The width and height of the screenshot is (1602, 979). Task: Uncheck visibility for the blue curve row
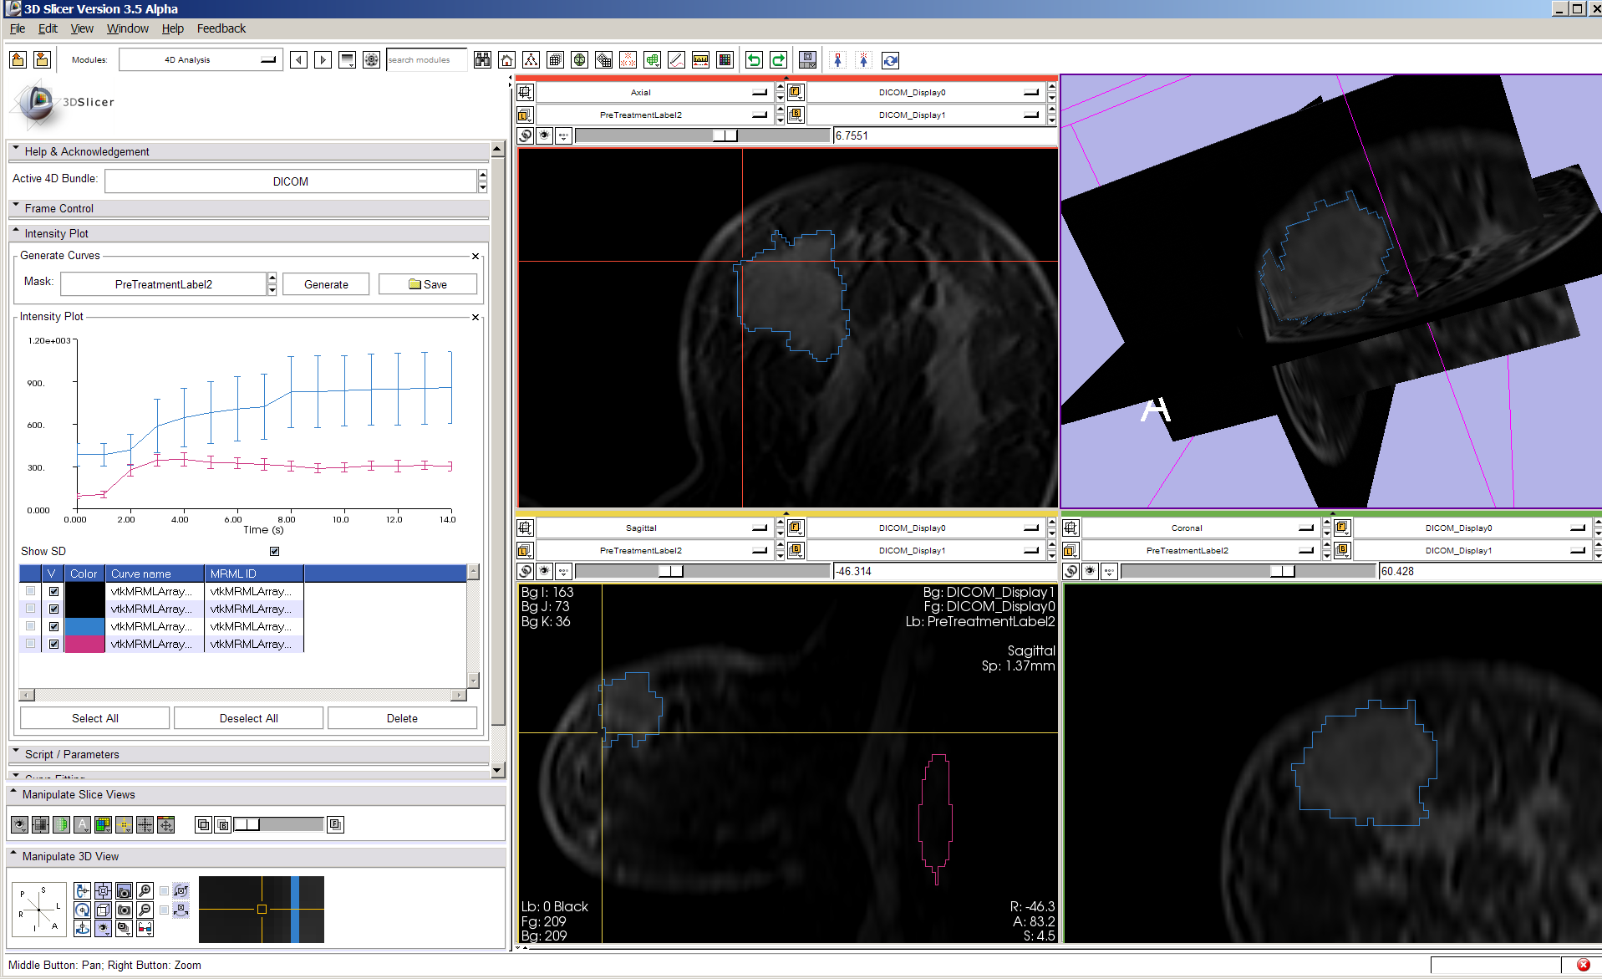click(x=53, y=626)
